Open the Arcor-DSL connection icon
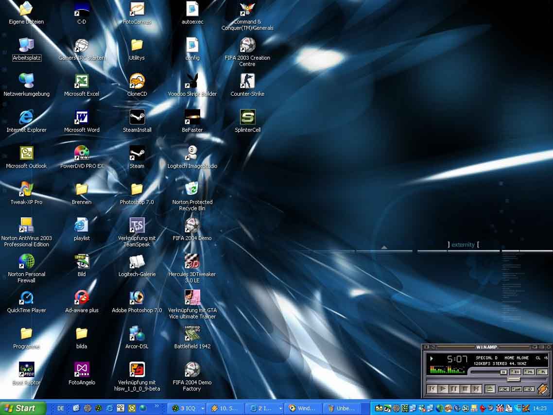553x415 pixels. click(137, 337)
